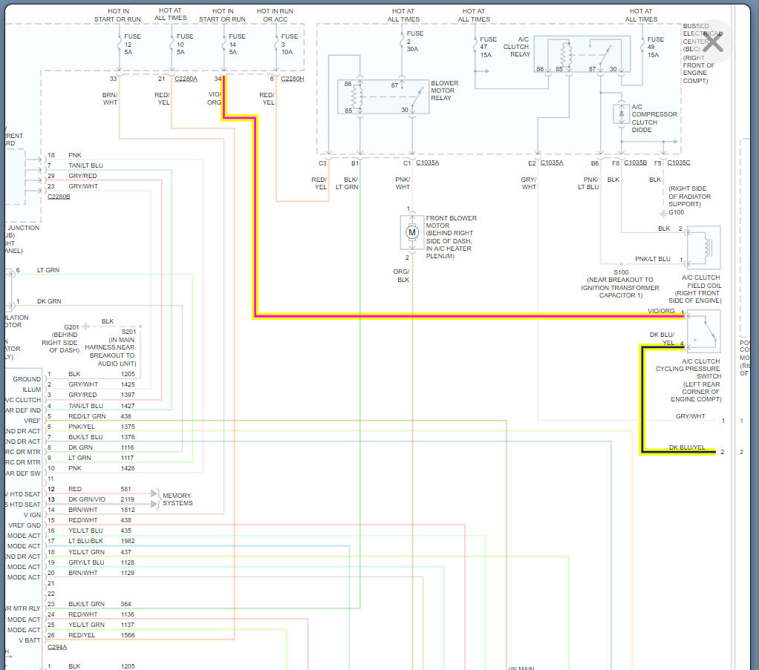The height and width of the screenshot is (670, 759).
Task: Select the A/C clutch relay symbol
Action: tap(582, 55)
